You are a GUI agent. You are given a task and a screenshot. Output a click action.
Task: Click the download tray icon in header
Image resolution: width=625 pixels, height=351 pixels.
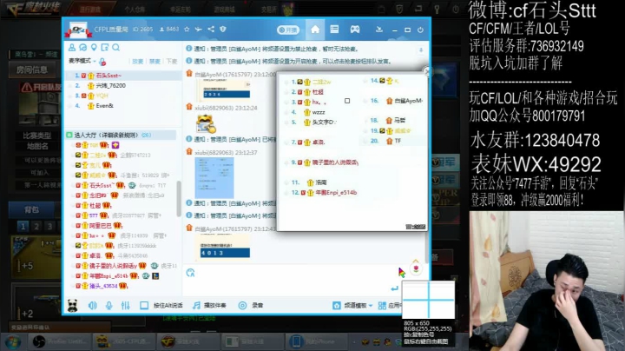[x=379, y=30]
